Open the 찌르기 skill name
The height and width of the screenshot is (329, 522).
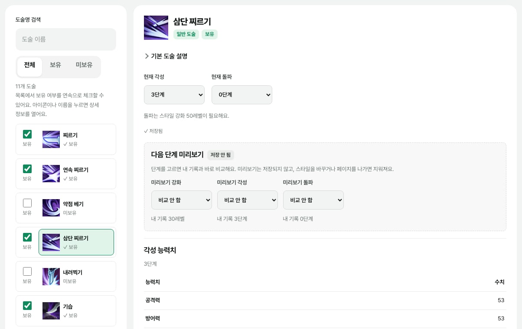click(x=70, y=135)
